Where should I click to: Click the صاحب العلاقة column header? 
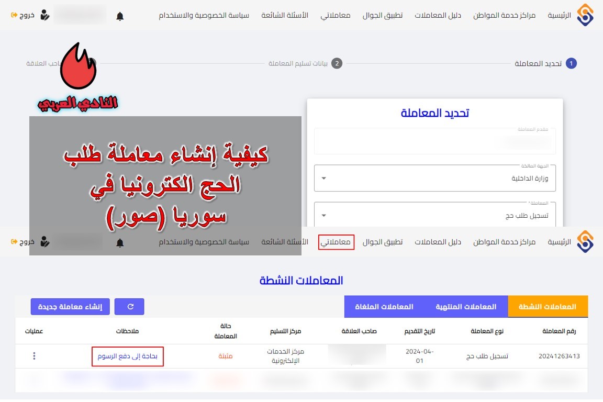359,331
